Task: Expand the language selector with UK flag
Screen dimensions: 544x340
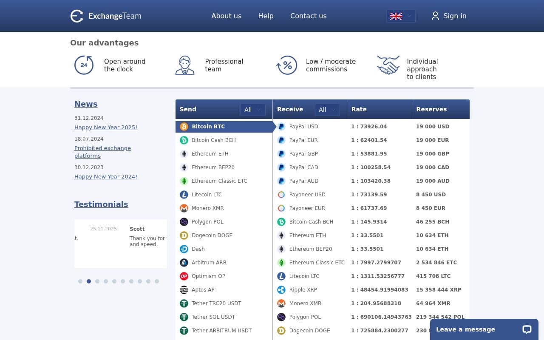Action: tap(400, 16)
